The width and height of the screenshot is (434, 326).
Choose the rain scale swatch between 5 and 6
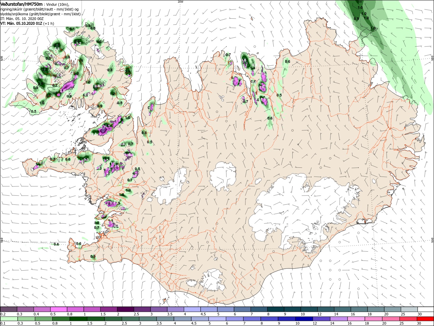(217, 319)
